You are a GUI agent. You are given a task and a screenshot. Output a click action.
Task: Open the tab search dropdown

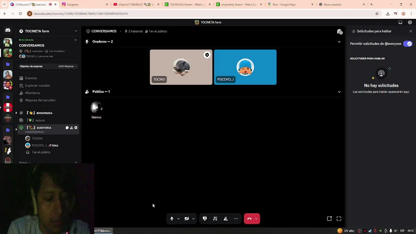(4, 5)
